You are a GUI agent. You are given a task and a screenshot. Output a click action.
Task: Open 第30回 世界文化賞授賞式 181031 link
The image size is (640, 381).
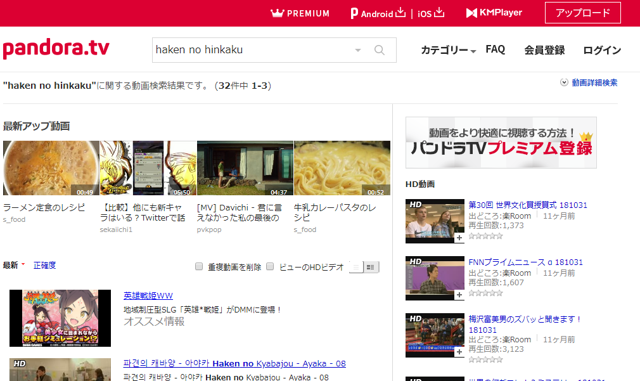(528, 205)
